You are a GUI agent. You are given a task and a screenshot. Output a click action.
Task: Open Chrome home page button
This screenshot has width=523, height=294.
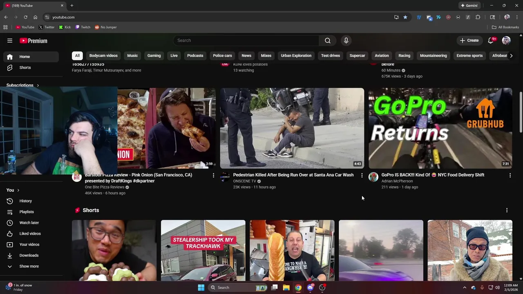(35, 17)
